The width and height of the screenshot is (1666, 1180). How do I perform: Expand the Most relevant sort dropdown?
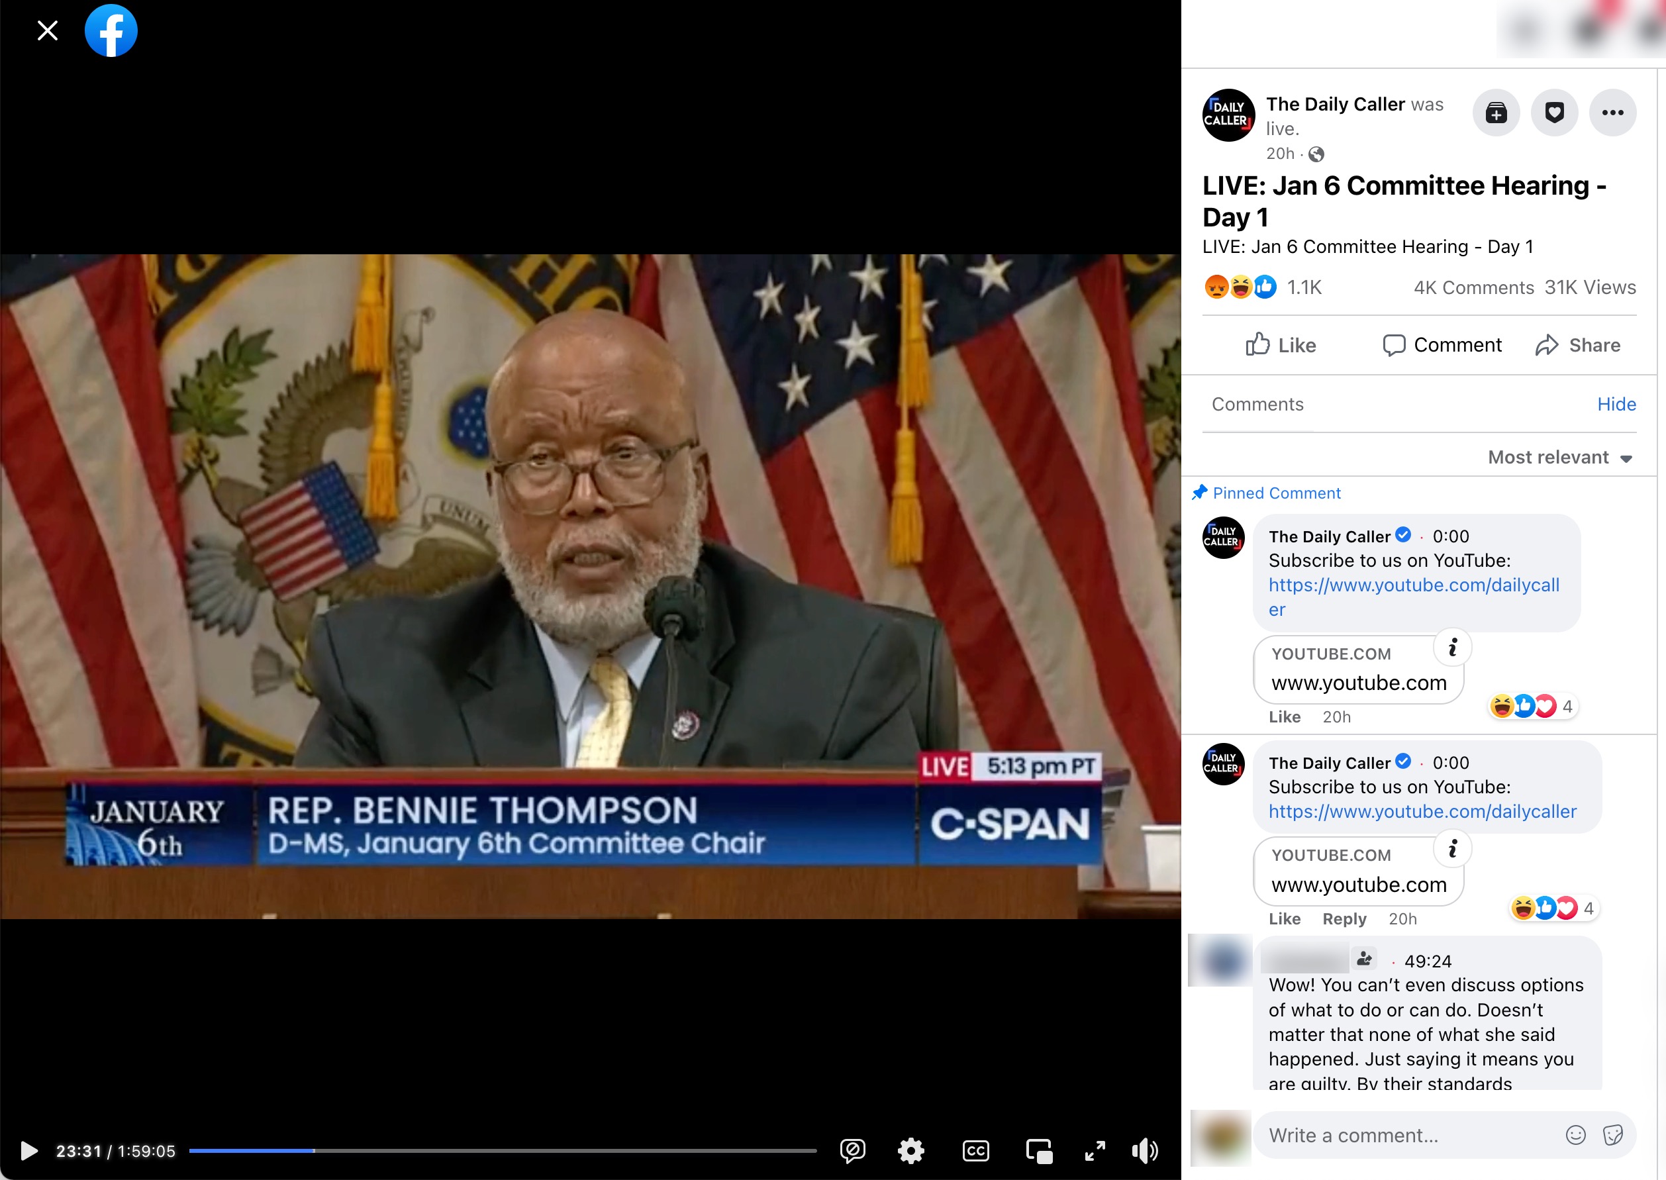tap(1559, 457)
